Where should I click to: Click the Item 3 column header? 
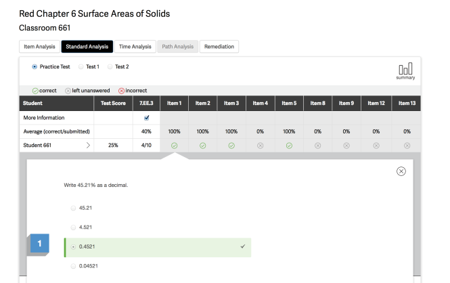point(231,104)
